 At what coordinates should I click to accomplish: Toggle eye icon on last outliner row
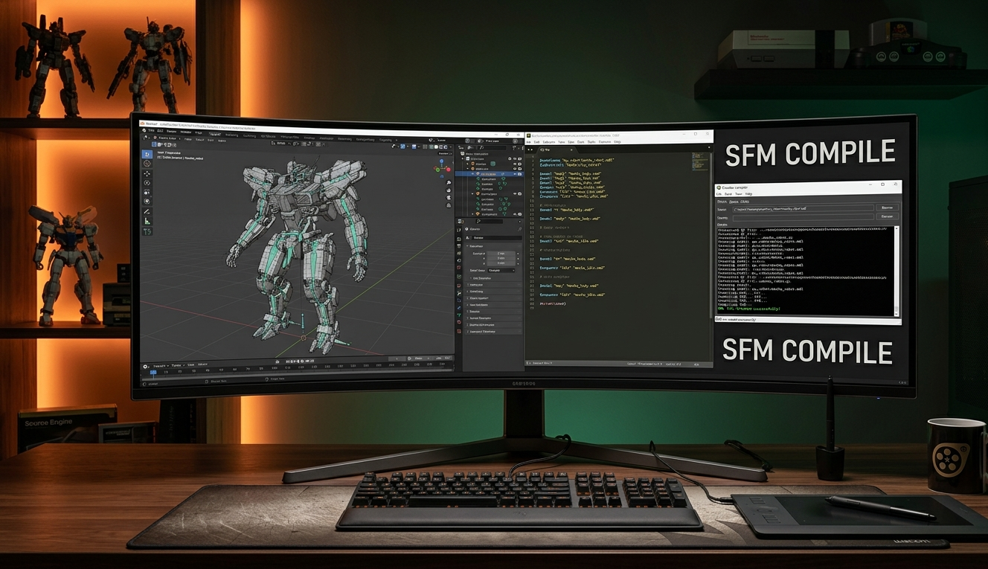(515, 214)
